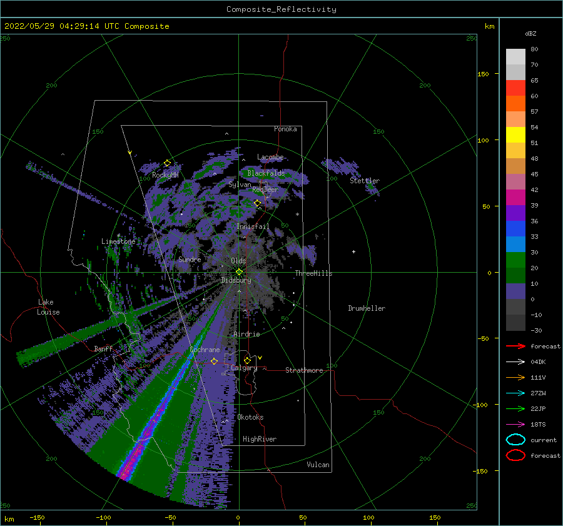Click the RedDeer city label
Image resolution: width=563 pixels, height=526 pixels.
point(265,190)
